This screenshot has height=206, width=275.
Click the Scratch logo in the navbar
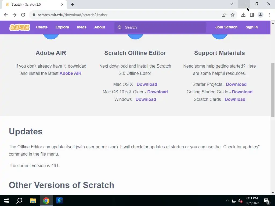click(x=20, y=27)
